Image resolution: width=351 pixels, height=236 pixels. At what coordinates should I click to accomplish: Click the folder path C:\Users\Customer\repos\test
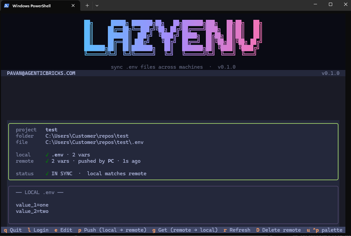[x=87, y=136]
